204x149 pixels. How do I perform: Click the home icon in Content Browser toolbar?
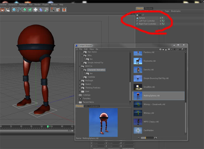[163, 49]
